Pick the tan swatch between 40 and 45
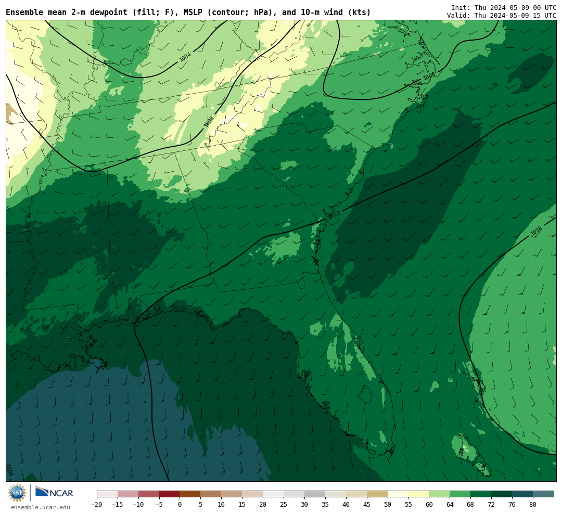Viewport: 562px width, 514px height. point(356,494)
